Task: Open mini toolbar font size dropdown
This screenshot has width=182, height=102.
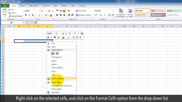Action: [61, 33]
